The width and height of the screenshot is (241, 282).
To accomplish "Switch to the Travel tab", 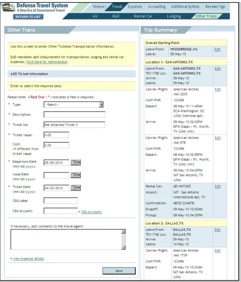I will point(117,7).
